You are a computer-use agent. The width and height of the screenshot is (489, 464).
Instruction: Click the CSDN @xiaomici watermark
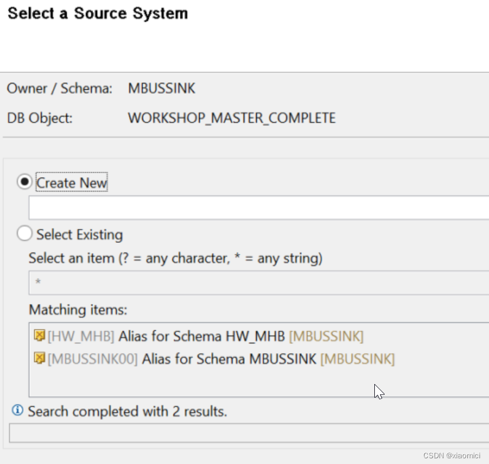point(451,455)
